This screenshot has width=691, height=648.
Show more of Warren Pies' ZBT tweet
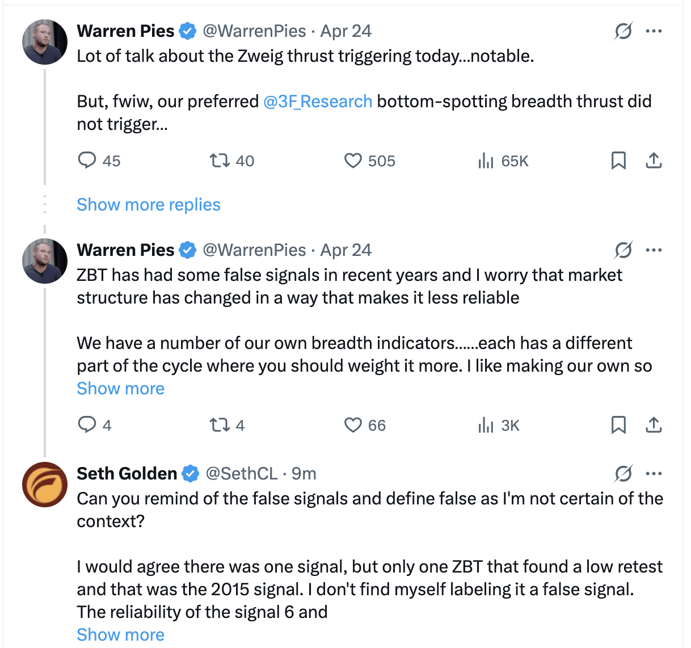pyautogui.click(x=120, y=389)
